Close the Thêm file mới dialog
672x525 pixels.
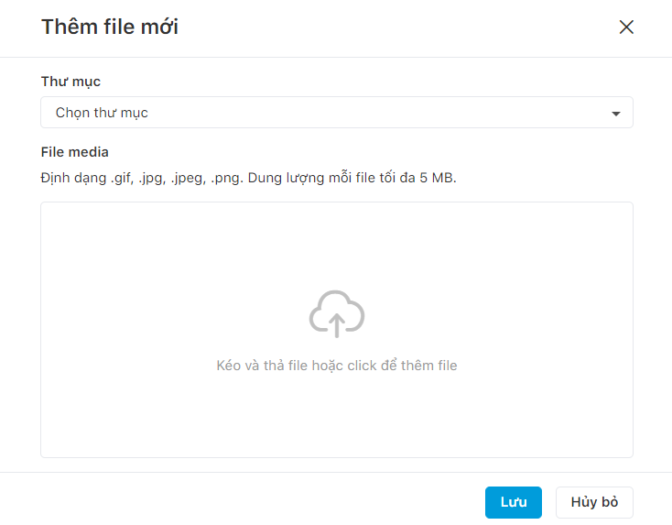pyautogui.click(x=626, y=27)
